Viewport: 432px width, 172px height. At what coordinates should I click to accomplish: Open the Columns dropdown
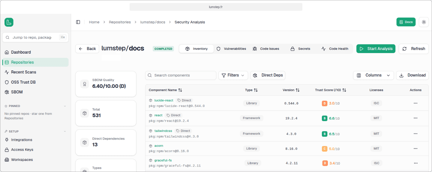373,75
